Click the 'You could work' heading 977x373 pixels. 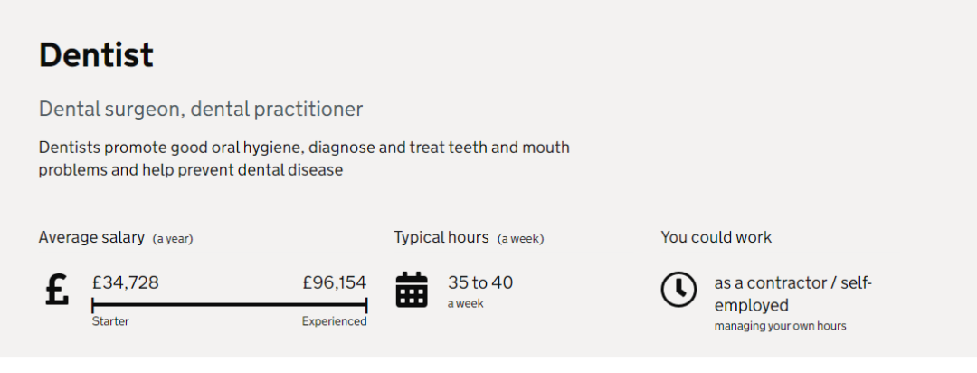(x=716, y=237)
